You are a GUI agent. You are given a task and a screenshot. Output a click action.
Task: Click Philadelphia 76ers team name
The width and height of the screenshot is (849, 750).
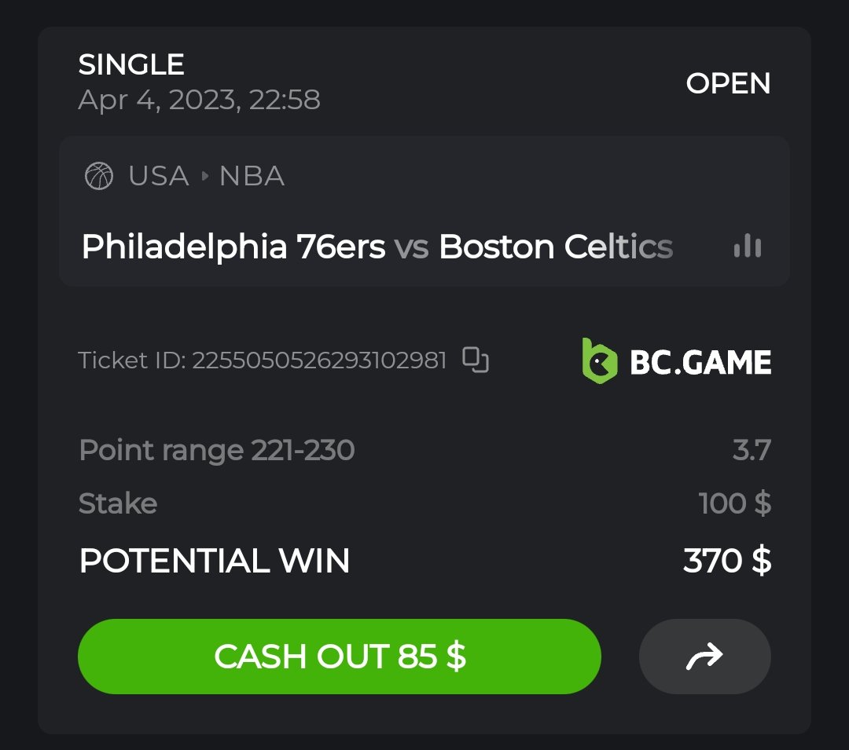233,247
